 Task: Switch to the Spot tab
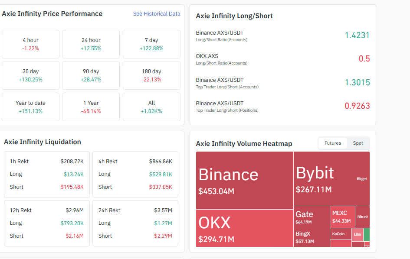[358, 143]
